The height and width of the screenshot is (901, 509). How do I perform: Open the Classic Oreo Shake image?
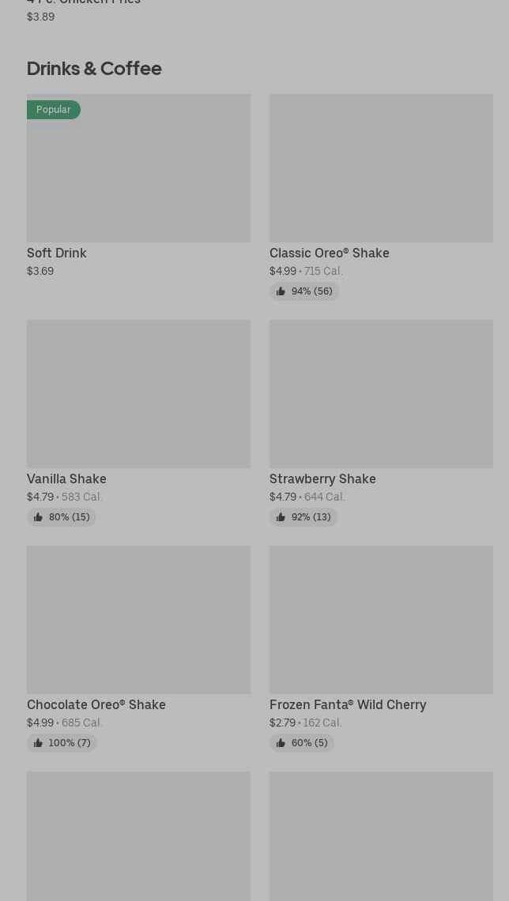pos(381,168)
